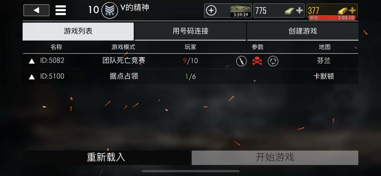Switch to 用号码连接 tab
The width and height of the screenshot is (381, 176).
coord(190,31)
